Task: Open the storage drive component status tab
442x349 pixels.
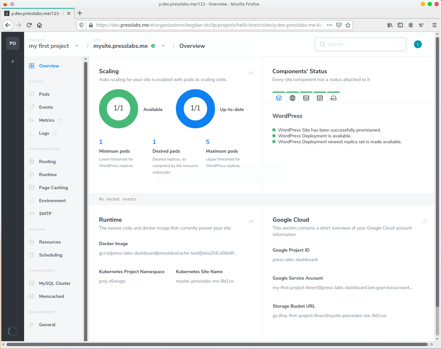Action: [x=334, y=98]
